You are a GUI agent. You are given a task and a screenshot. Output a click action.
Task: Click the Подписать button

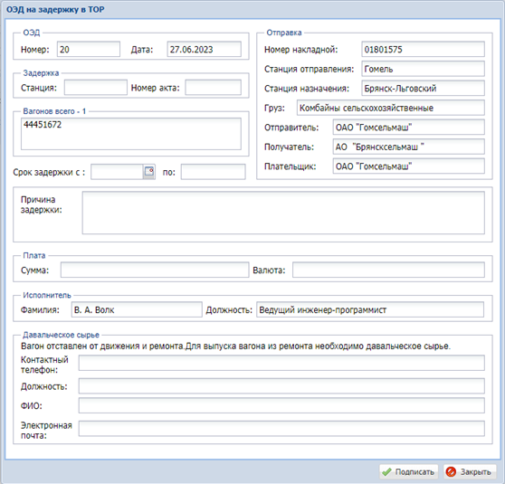(409, 471)
